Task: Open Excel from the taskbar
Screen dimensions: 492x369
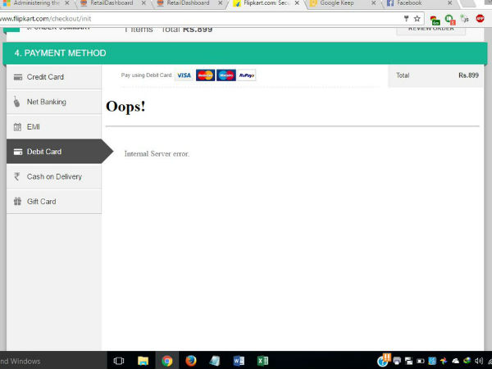Action: tap(262, 360)
